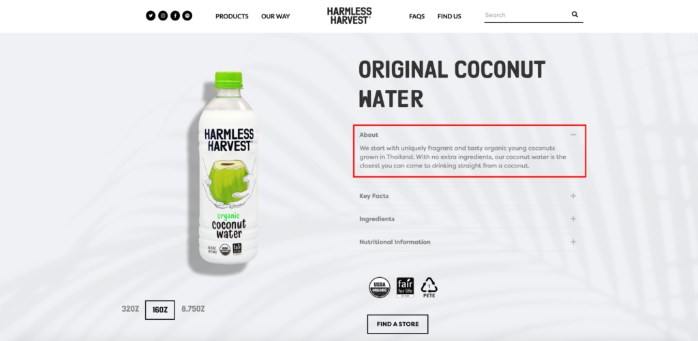Image resolution: width=698 pixels, height=341 pixels.
Task: Open the Spotify social icon
Action: click(x=187, y=16)
